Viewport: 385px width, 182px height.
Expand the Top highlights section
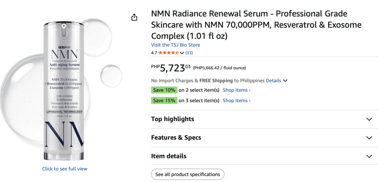[x=265, y=119]
